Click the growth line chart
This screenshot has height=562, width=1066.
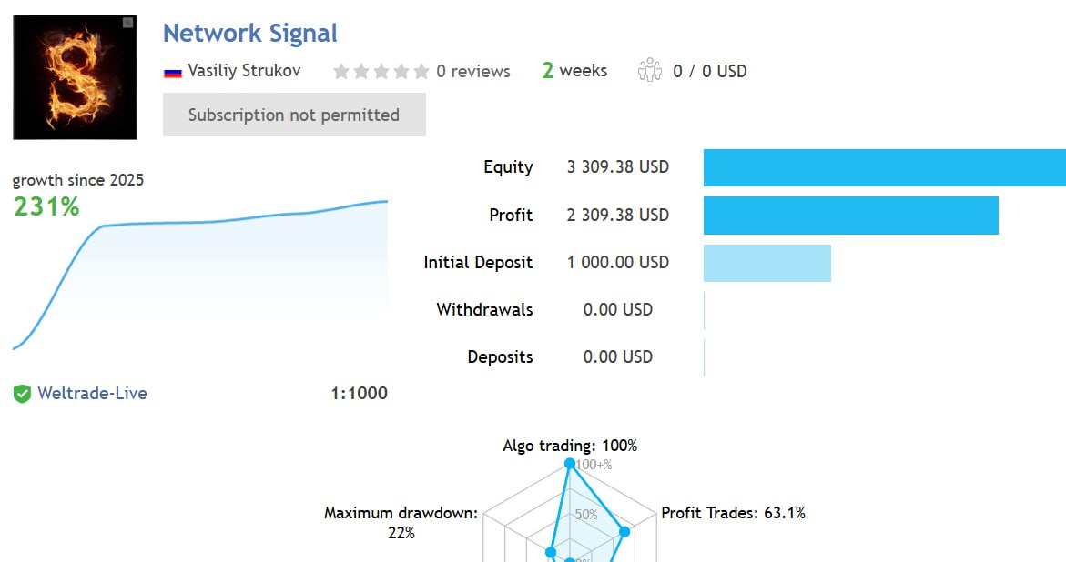point(200,273)
